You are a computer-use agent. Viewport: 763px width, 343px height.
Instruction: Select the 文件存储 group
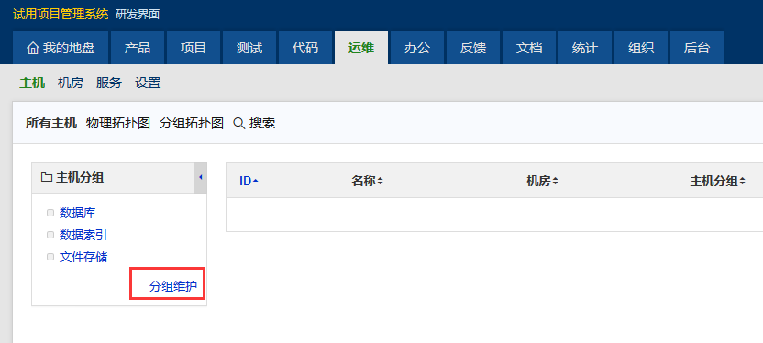(x=83, y=257)
